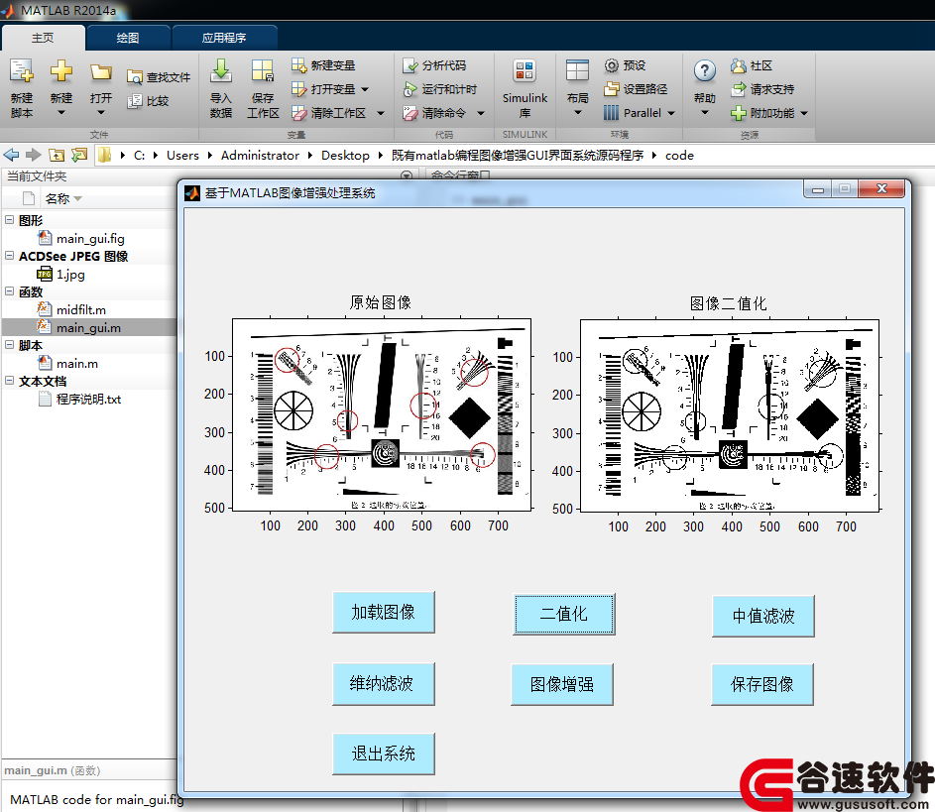Click the 图像增强 (Image Enhance) button
The image size is (935, 812).
click(x=562, y=684)
